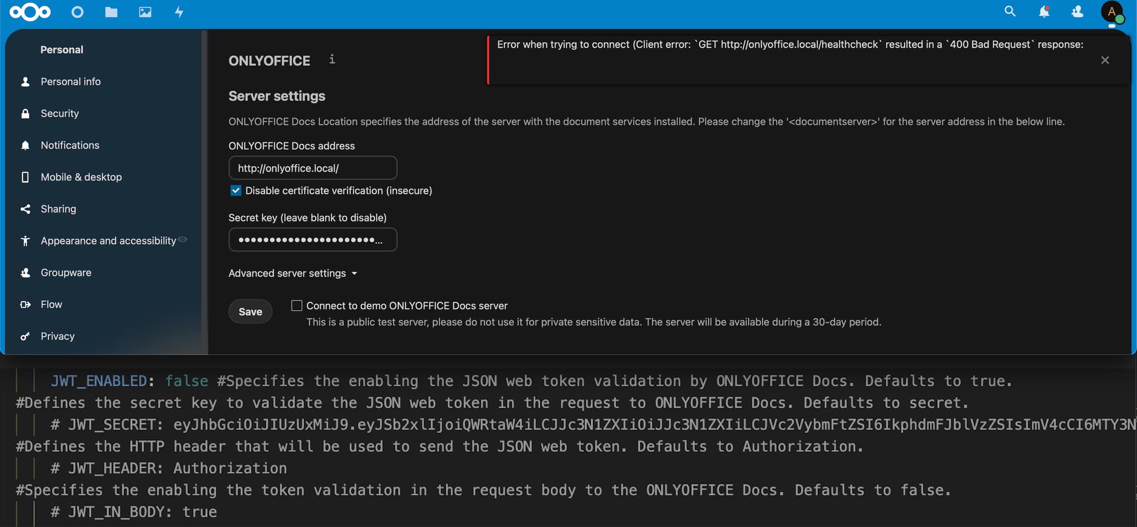The image size is (1137, 527).
Task: Open the Nextcloud logo home
Action: [x=30, y=12]
